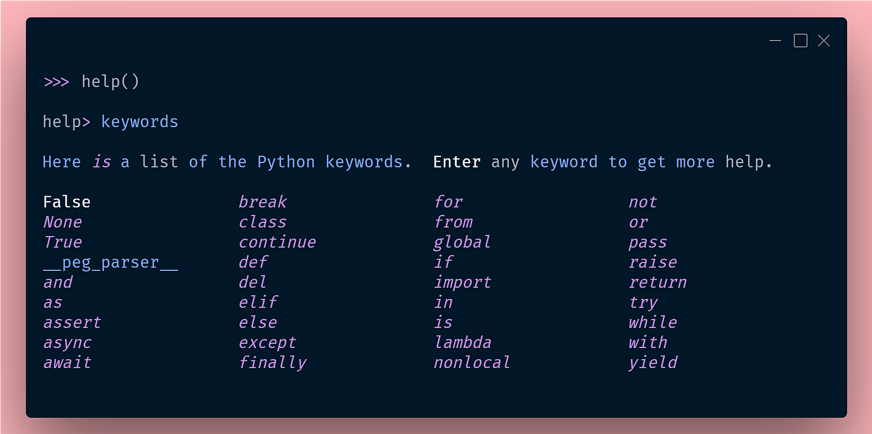Click the None keyword entry

coord(62,222)
